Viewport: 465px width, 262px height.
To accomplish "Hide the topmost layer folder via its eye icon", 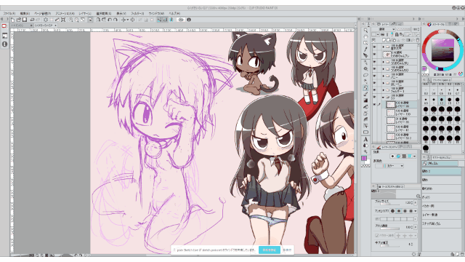I will click(374, 47).
